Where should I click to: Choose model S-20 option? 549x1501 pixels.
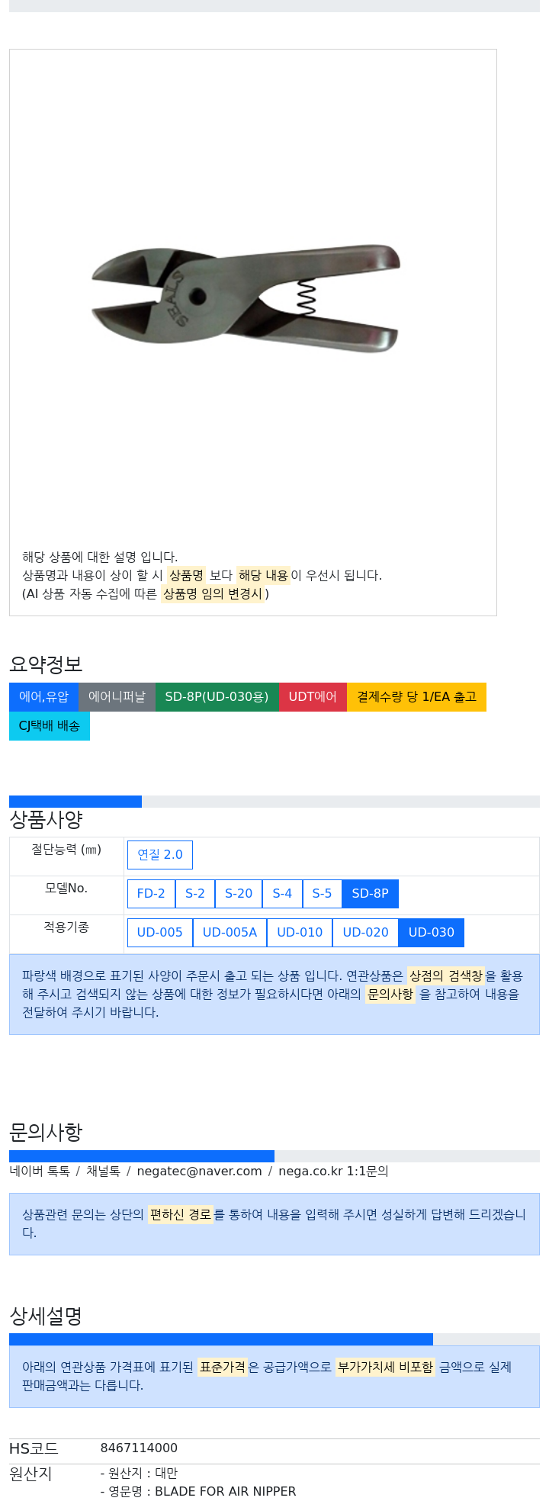pos(239,894)
